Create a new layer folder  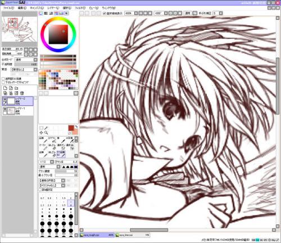point(16,88)
